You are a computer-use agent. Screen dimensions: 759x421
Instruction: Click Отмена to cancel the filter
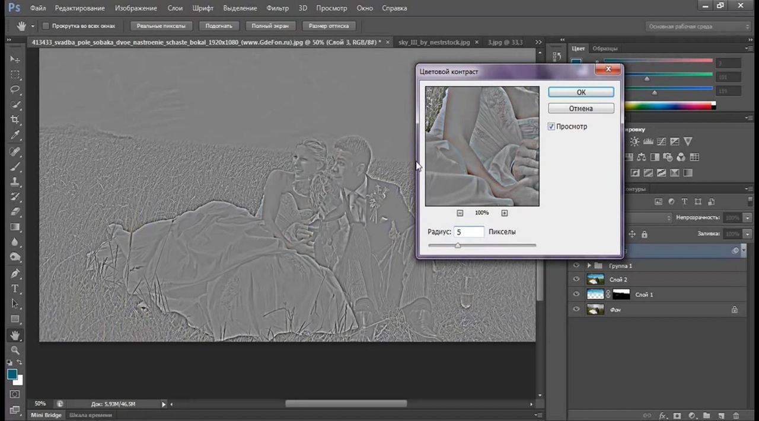(581, 108)
